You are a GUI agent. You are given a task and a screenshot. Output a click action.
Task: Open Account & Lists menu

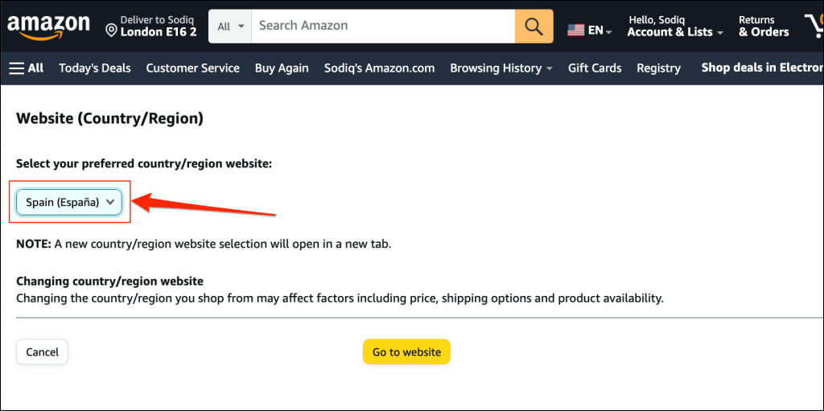pos(675,27)
